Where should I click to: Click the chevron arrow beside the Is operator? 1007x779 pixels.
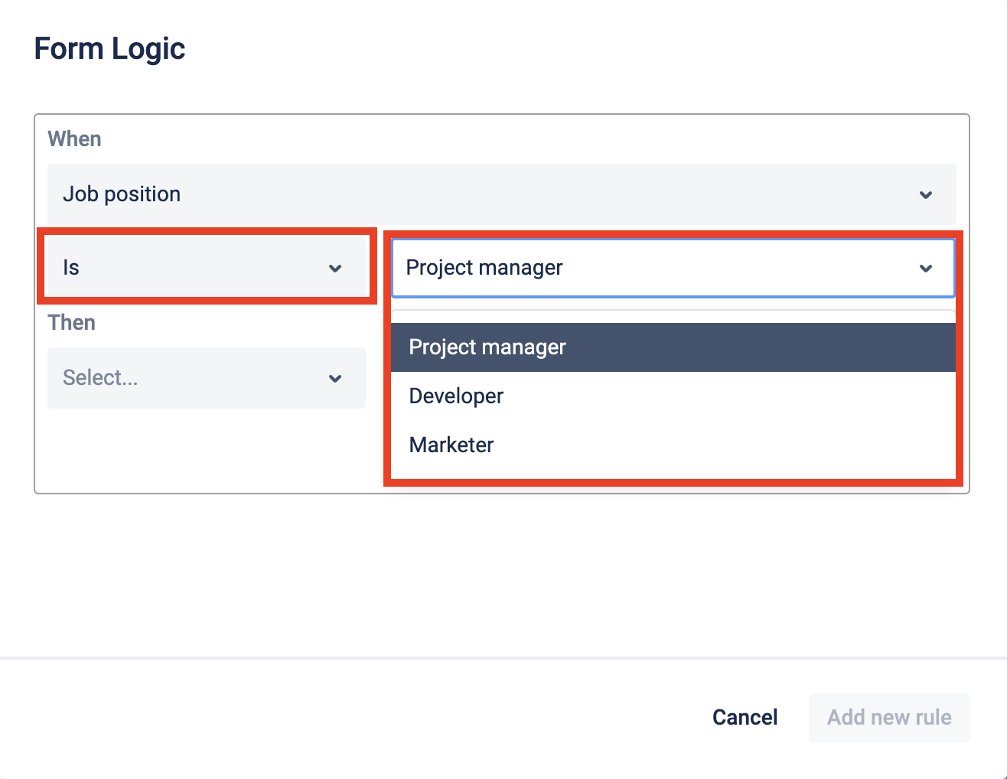point(334,269)
